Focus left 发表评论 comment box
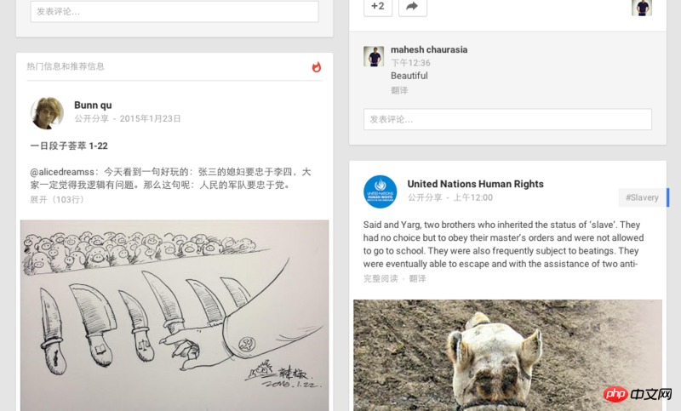 [x=175, y=12]
